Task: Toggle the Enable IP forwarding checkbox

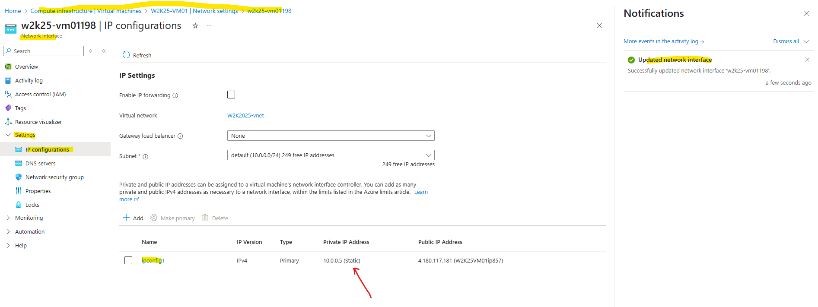Action: click(231, 95)
